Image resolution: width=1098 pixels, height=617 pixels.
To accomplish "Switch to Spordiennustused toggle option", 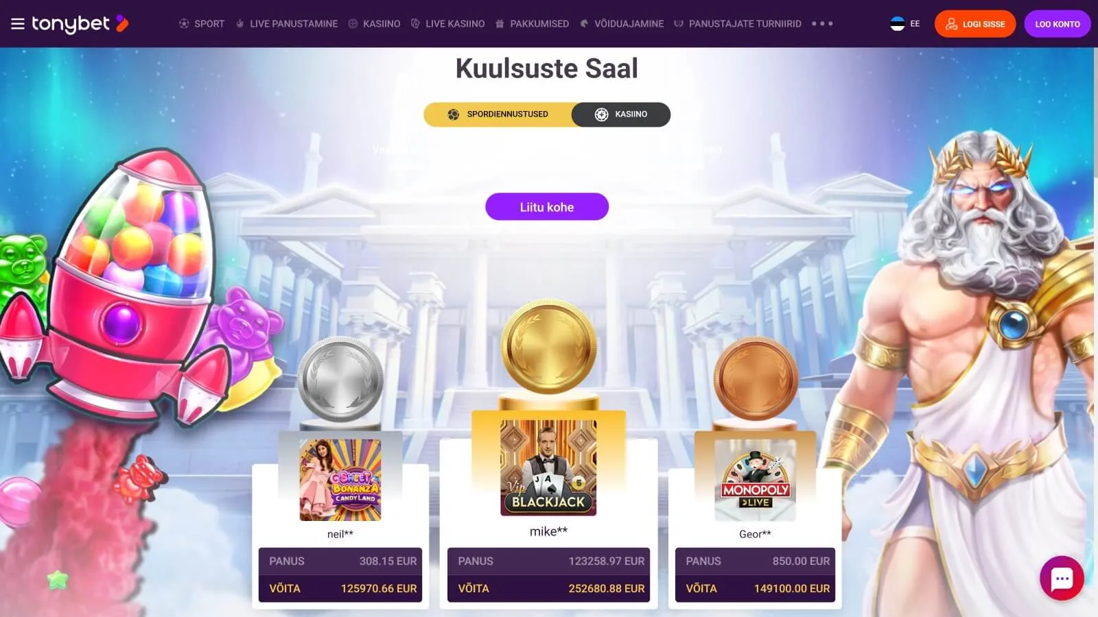I will pyautogui.click(x=498, y=114).
